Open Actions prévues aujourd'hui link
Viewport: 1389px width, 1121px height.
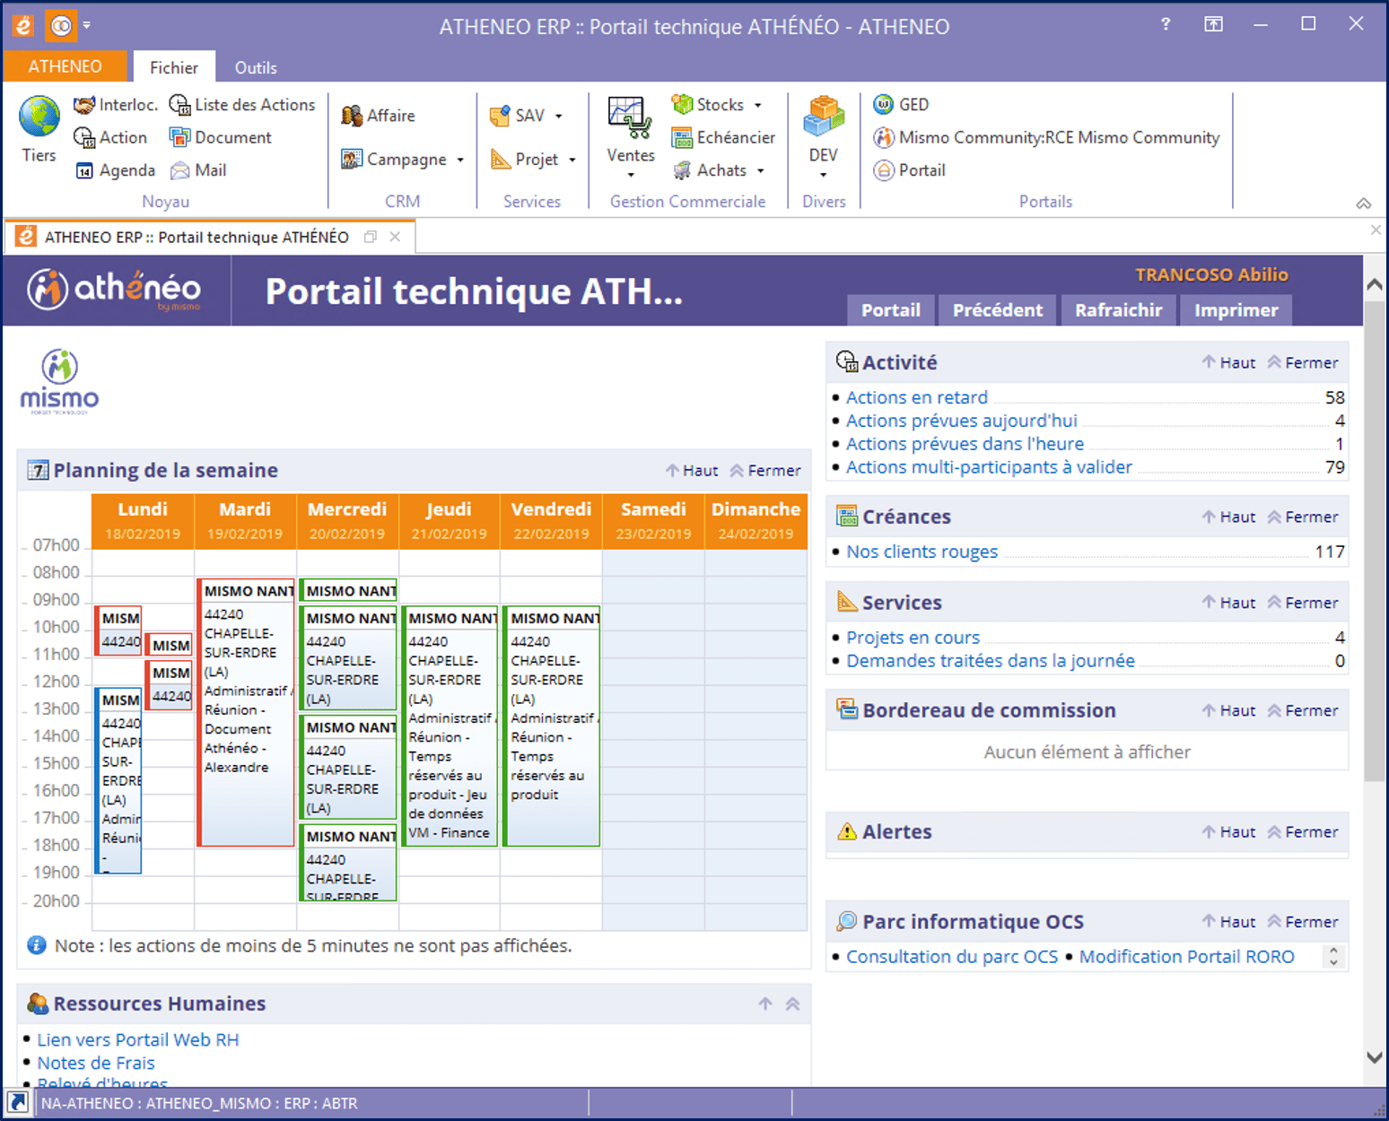click(961, 421)
